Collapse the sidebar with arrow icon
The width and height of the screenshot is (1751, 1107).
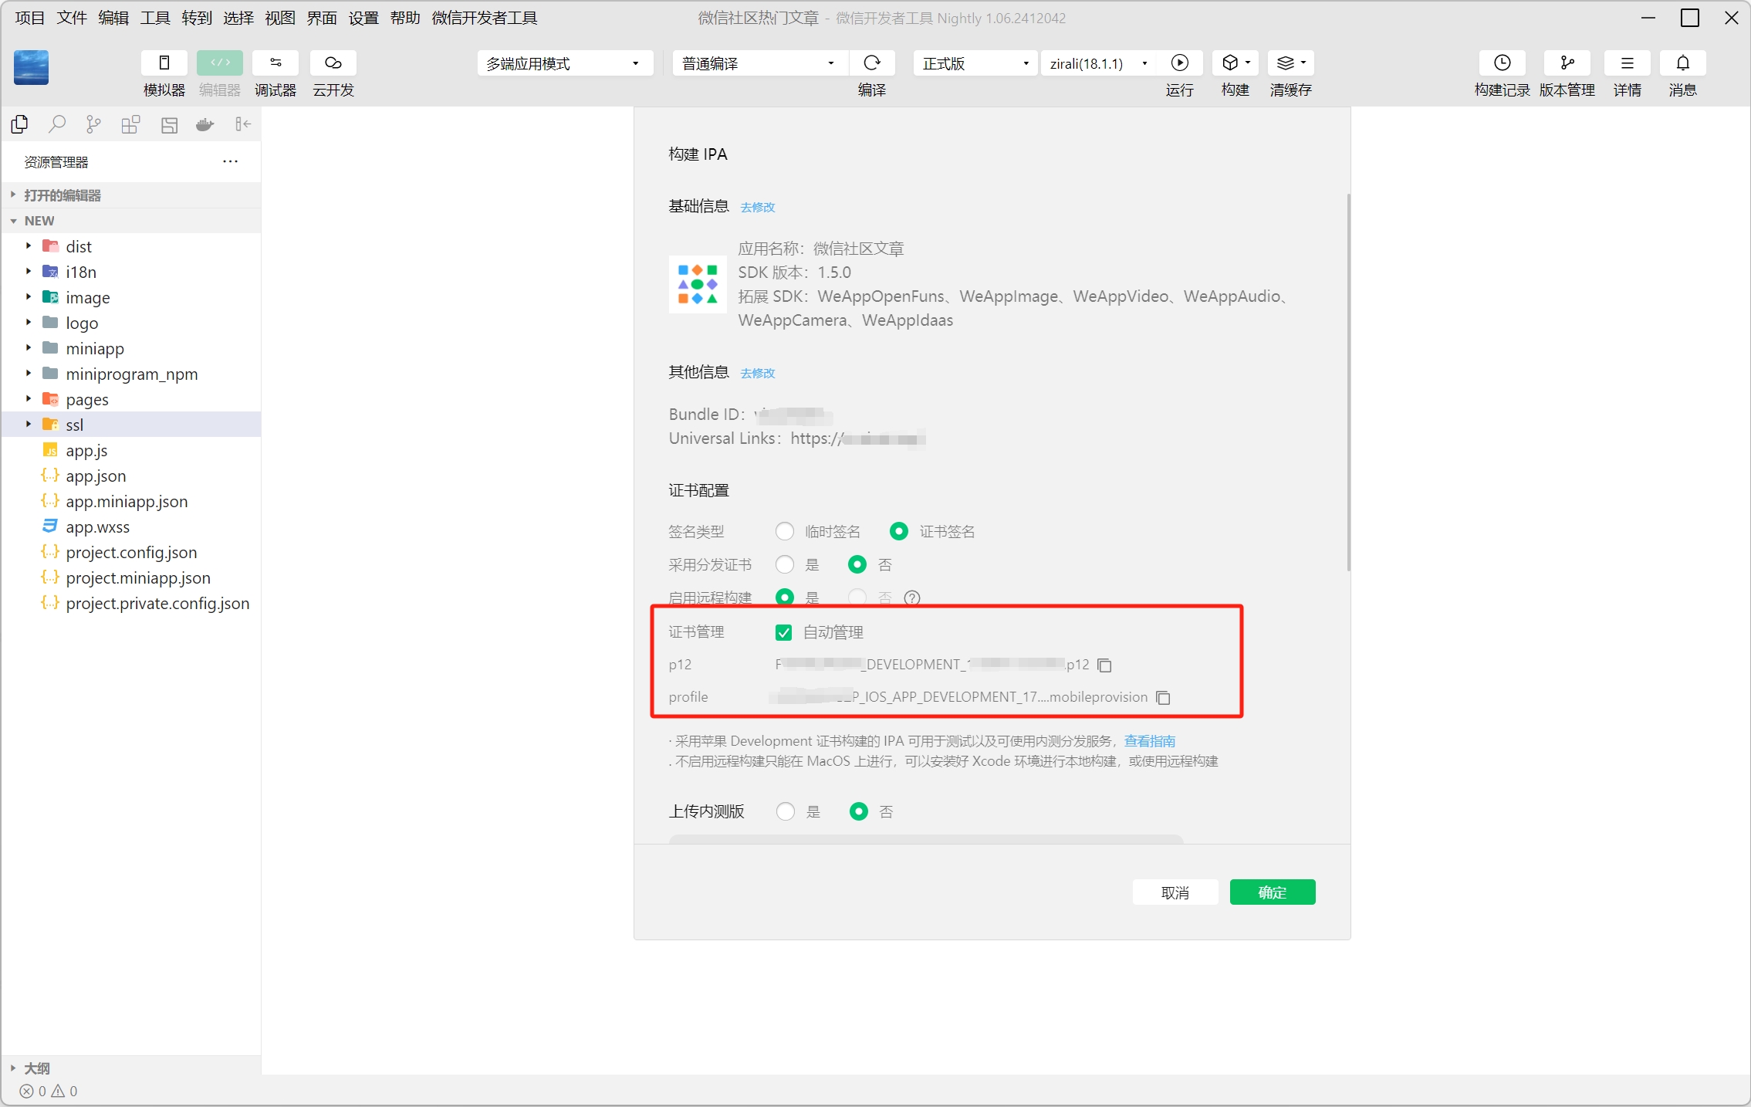point(243,124)
